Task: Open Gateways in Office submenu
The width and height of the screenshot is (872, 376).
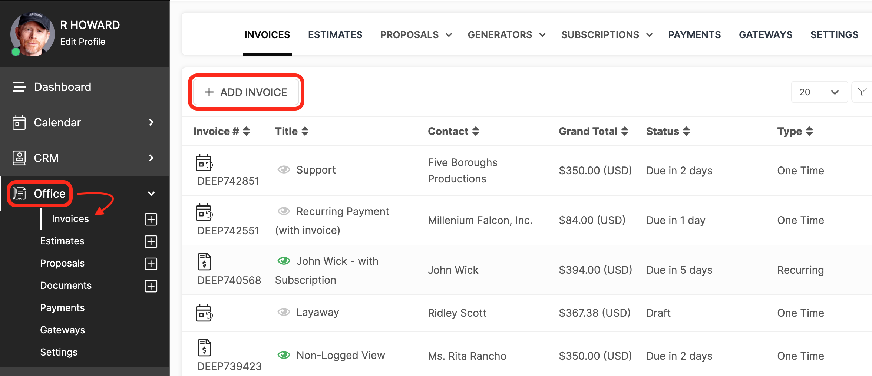Action: tap(62, 330)
